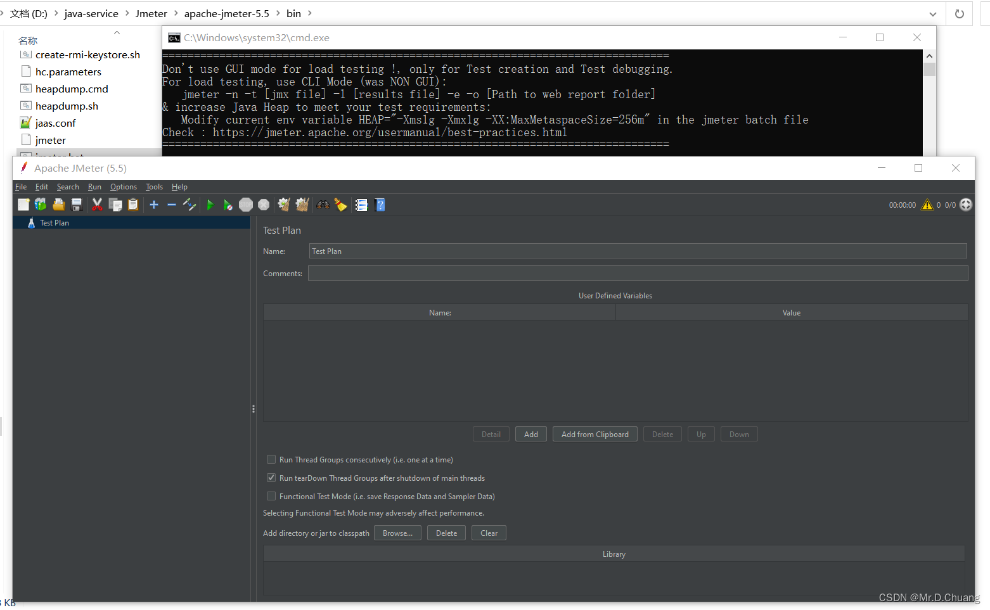Enable Run Thread Groups consecutively checkbox
This screenshot has height=610, width=990.
[271, 459]
